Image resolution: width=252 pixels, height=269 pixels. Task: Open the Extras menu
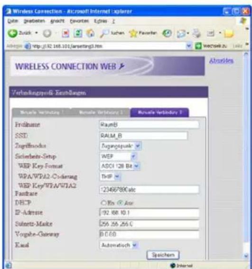pyautogui.click(x=101, y=21)
